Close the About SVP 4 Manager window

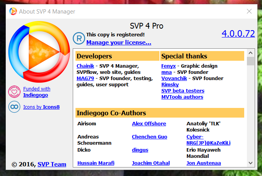[x=249, y=11]
